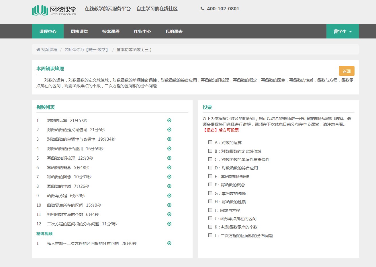The height and width of the screenshot is (267, 376).
Task: Go to 我的课表 menu item
Action: 174,32
